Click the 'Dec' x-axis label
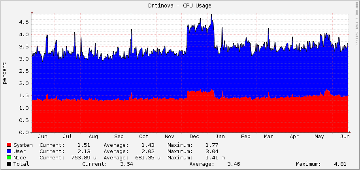 (194, 137)
